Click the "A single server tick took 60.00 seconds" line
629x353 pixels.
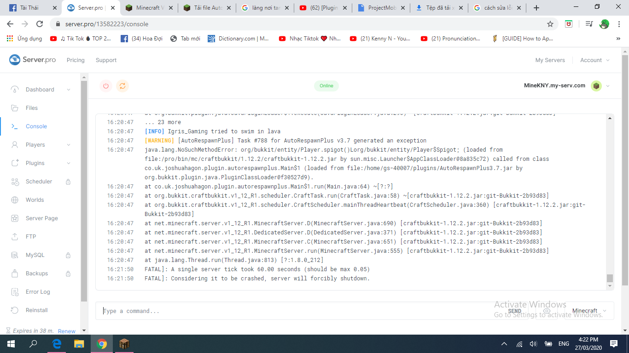point(257,269)
